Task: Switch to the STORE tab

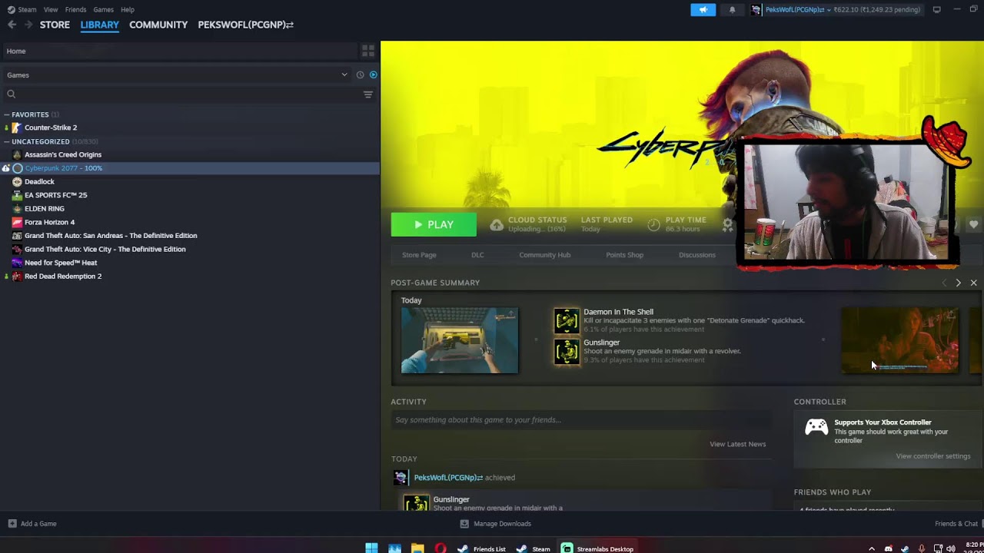Action: 55,25
